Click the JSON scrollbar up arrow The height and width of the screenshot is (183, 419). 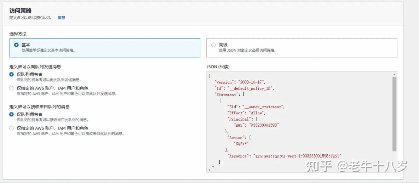(x=395, y=74)
